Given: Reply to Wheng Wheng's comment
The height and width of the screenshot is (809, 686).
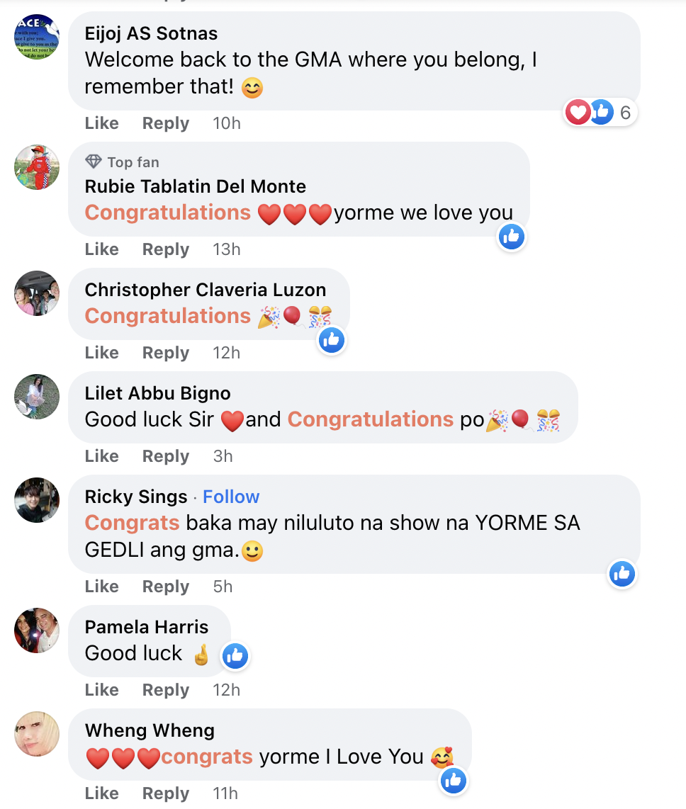Looking at the screenshot, I should click(x=166, y=793).
